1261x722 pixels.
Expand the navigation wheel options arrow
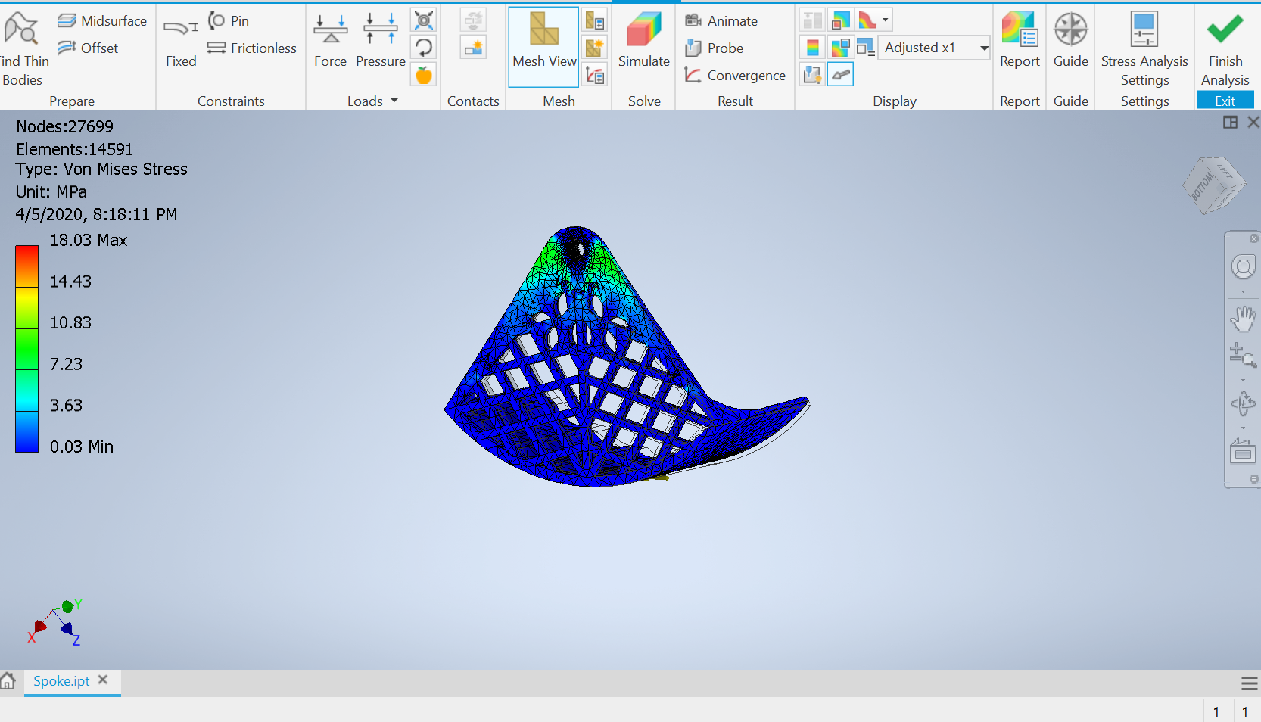tap(1243, 291)
